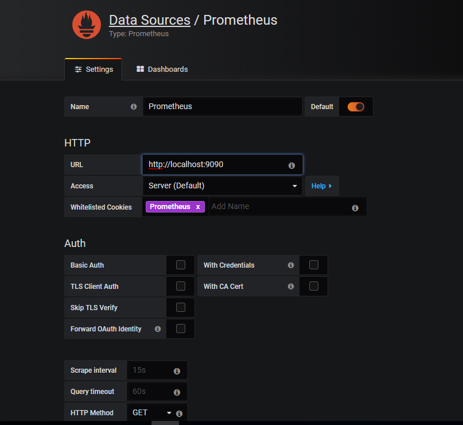Enable the With Credentials checkbox
Screen dimensions: 463x425
[314, 265]
